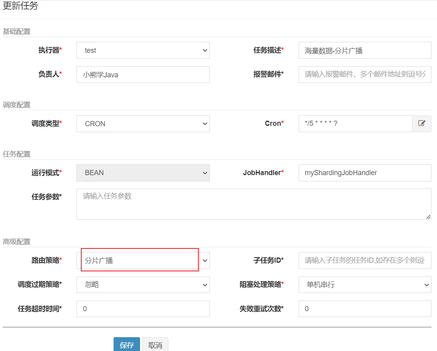Grab the 任务参数 textarea resize handle
This screenshot has width=437, height=351.
point(428,217)
